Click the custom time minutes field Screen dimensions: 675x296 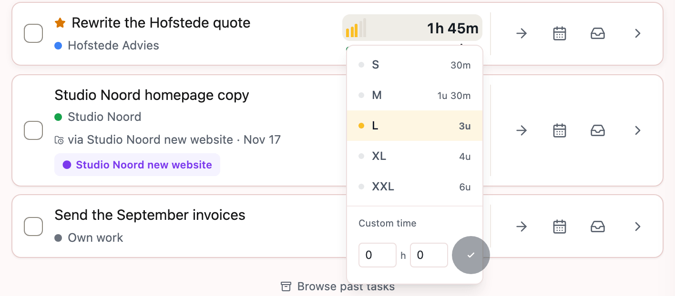(x=429, y=255)
